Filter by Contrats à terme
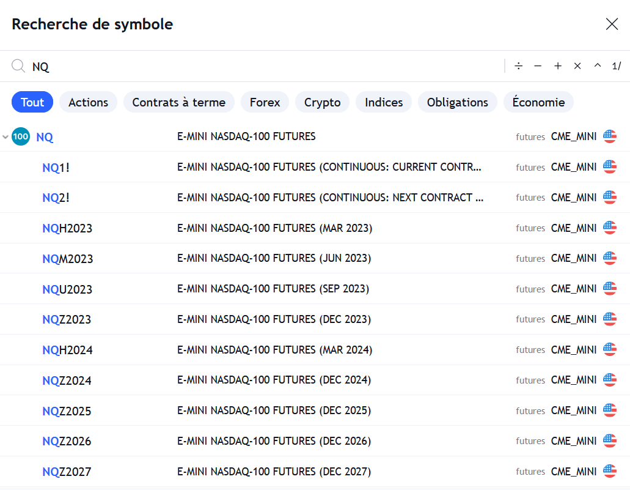 pyautogui.click(x=179, y=102)
